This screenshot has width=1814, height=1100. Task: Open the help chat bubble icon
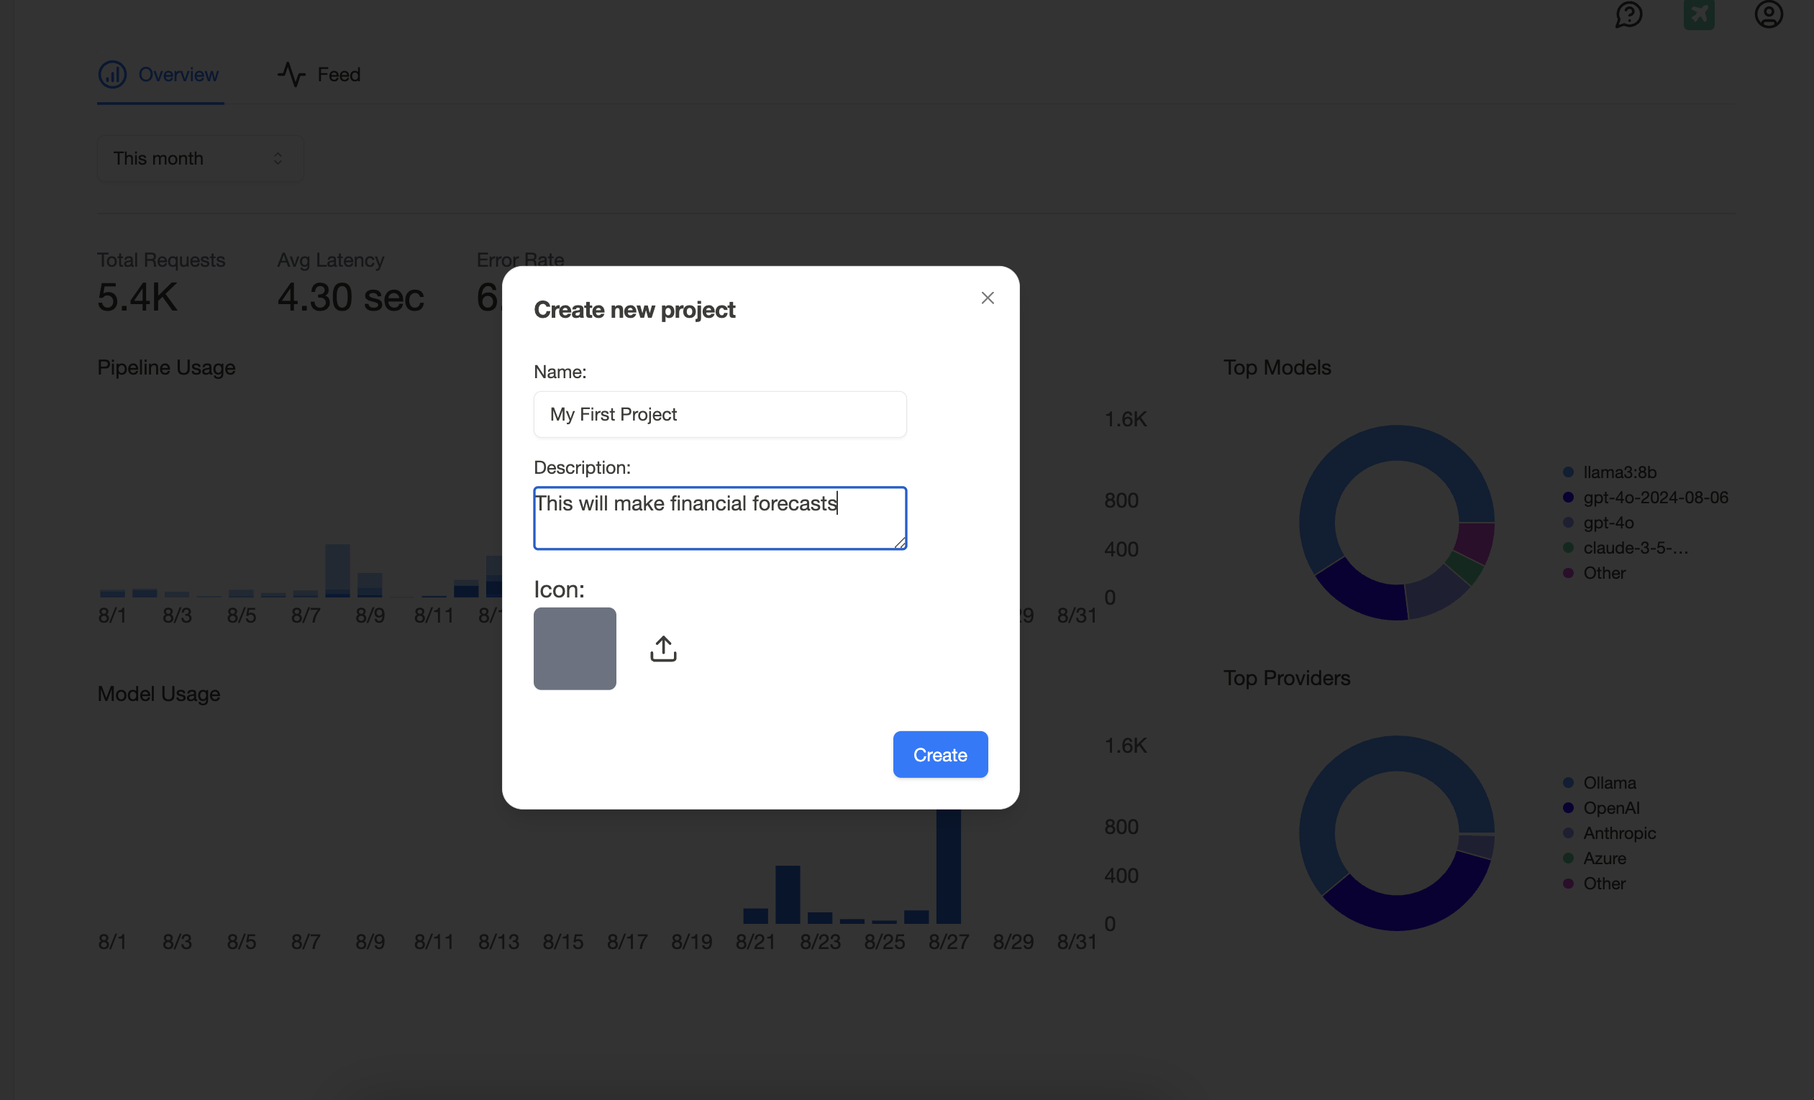[1629, 14]
